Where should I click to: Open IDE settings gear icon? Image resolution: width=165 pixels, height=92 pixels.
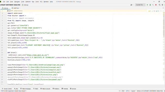click(x=162, y=5)
